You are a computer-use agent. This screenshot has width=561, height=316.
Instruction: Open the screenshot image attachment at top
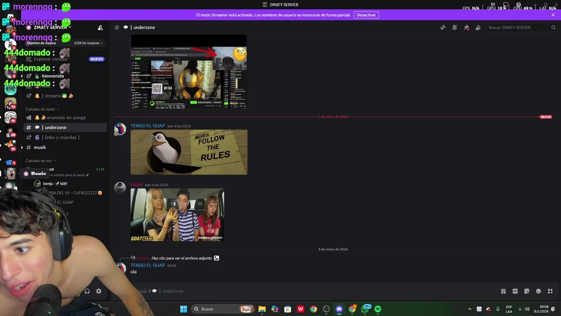(189, 72)
